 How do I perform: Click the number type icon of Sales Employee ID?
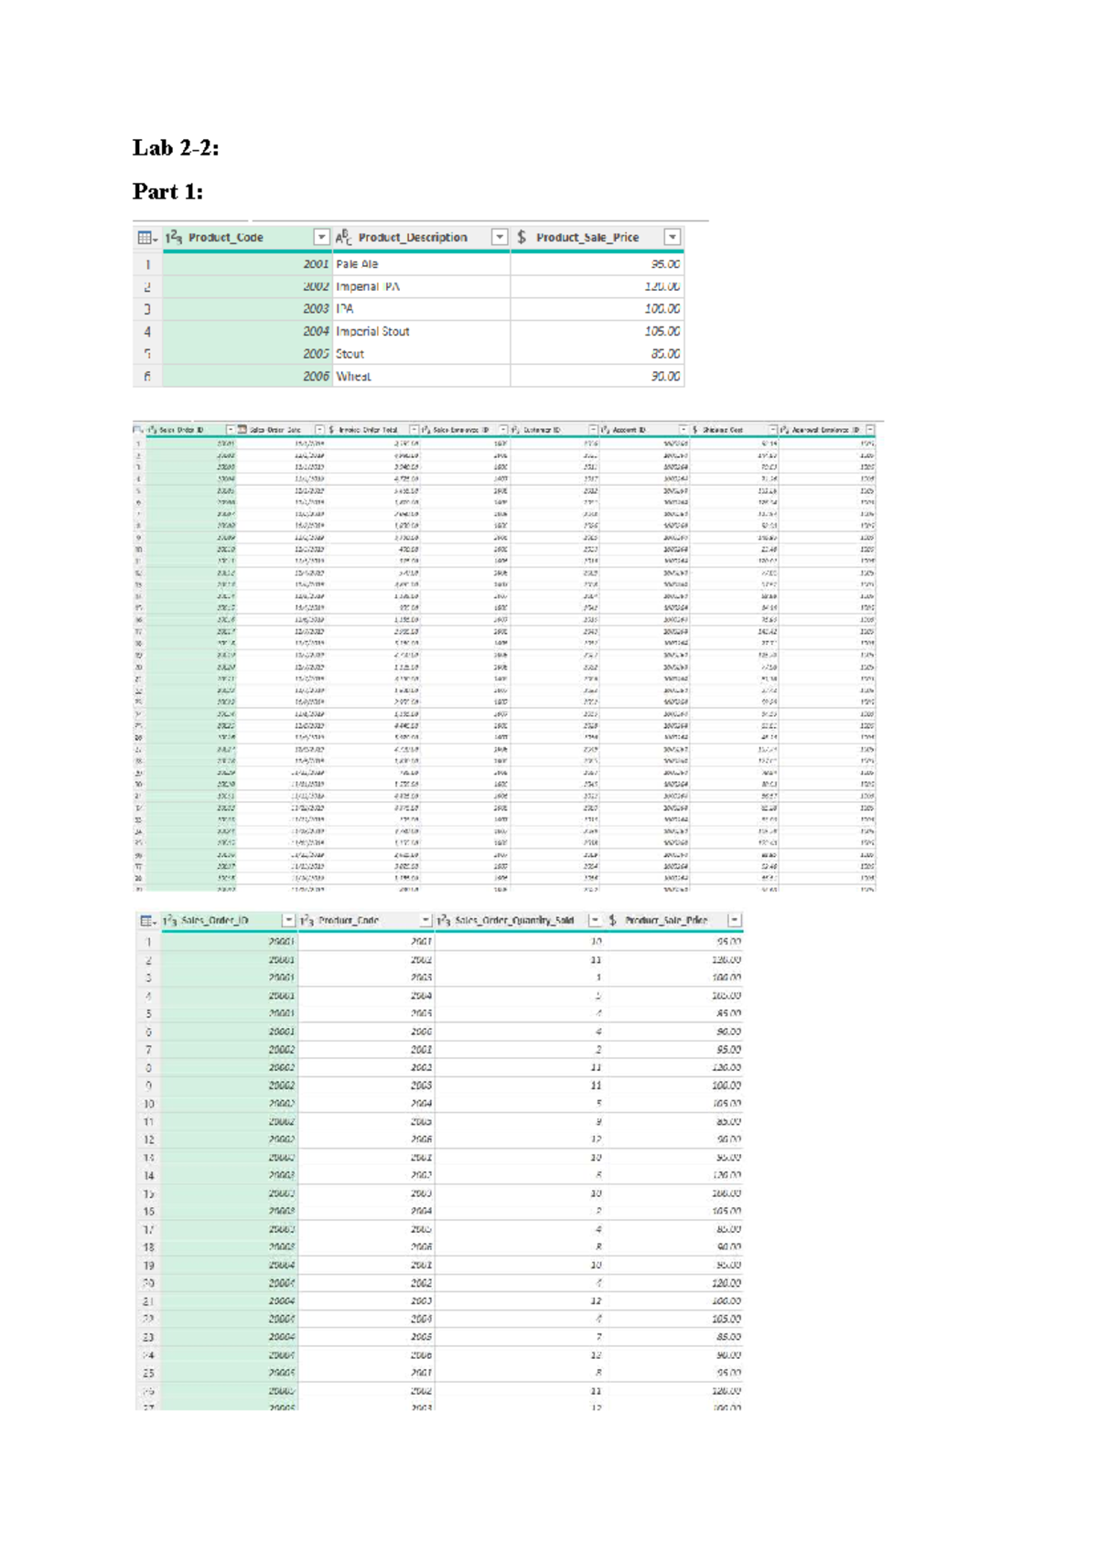(426, 429)
